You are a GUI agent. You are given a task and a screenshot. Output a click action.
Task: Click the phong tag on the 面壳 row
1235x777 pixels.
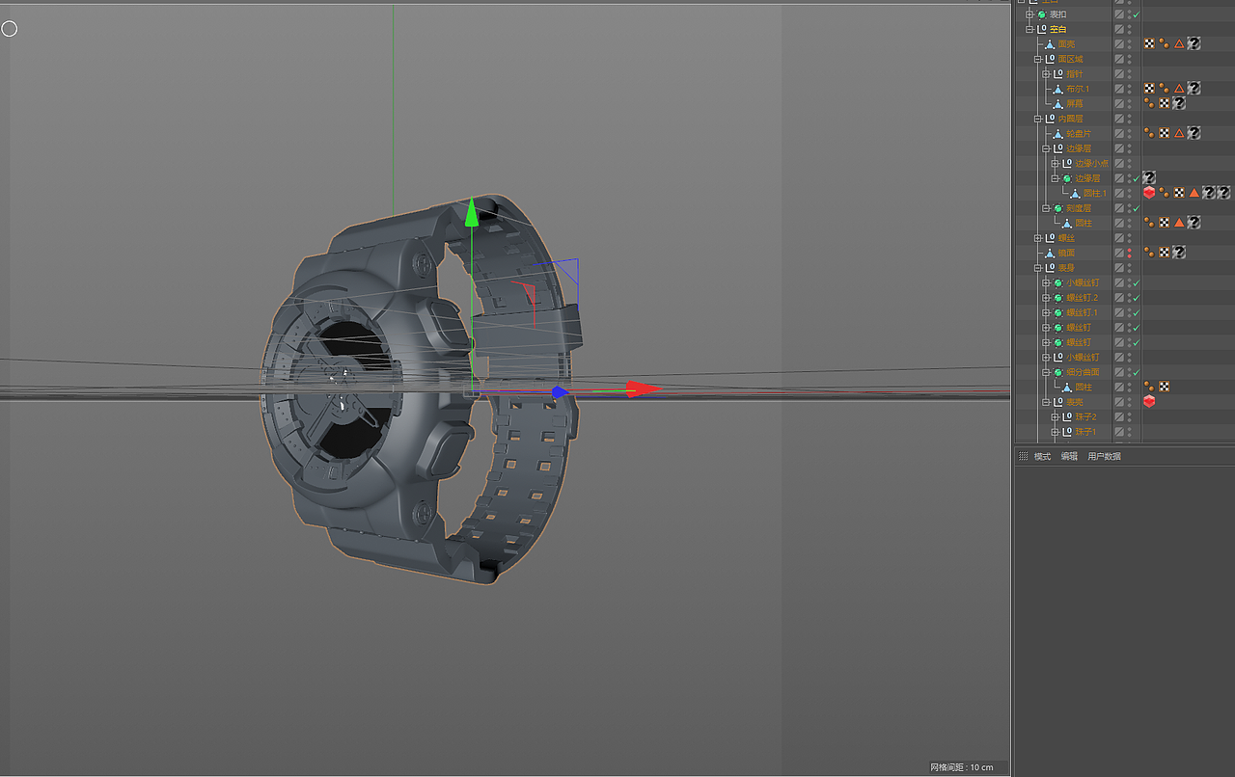(x=1164, y=43)
